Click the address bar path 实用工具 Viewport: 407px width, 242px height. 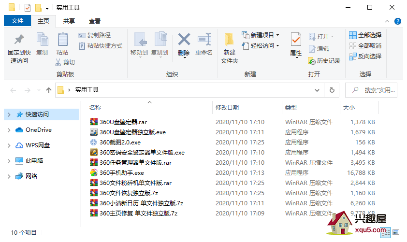coord(87,90)
